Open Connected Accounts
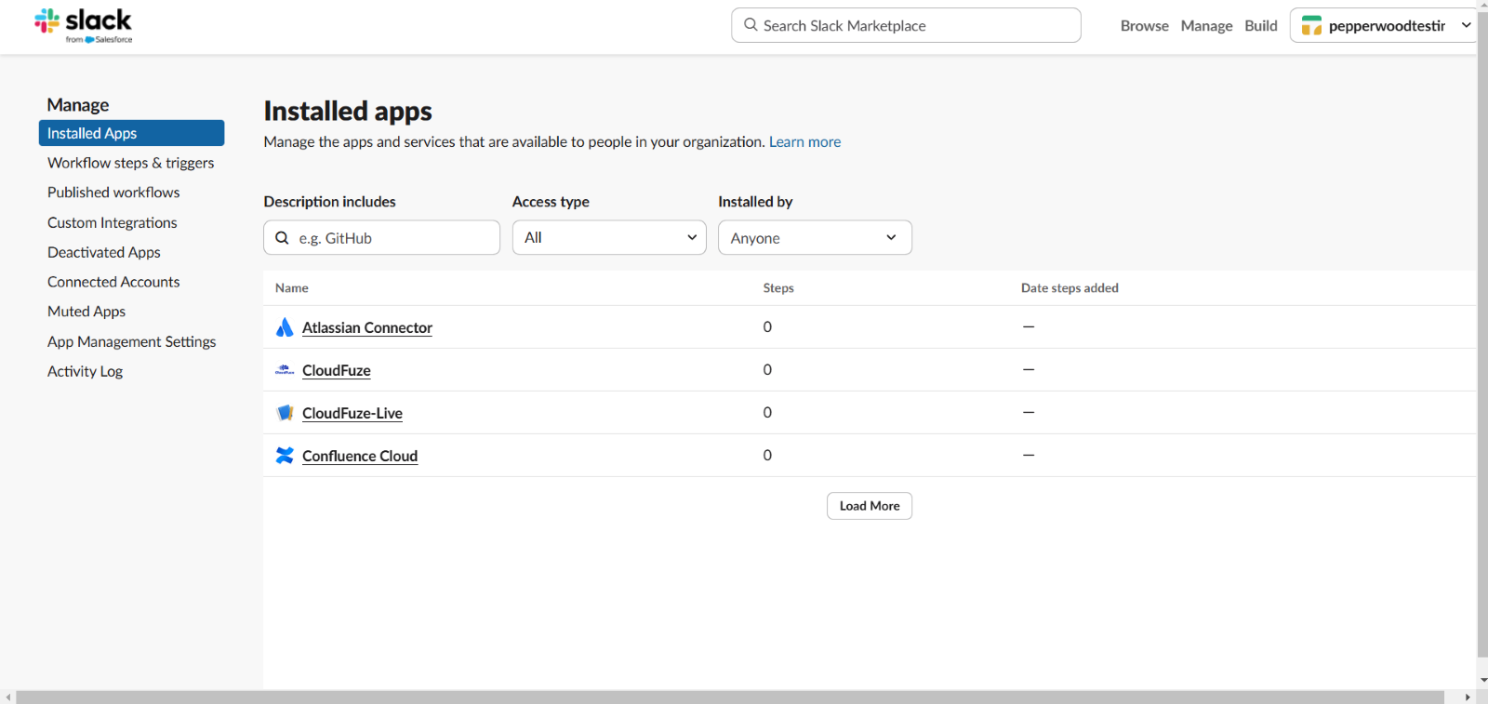This screenshot has width=1488, height=704. pyautogui.click(x=113, y=282)
